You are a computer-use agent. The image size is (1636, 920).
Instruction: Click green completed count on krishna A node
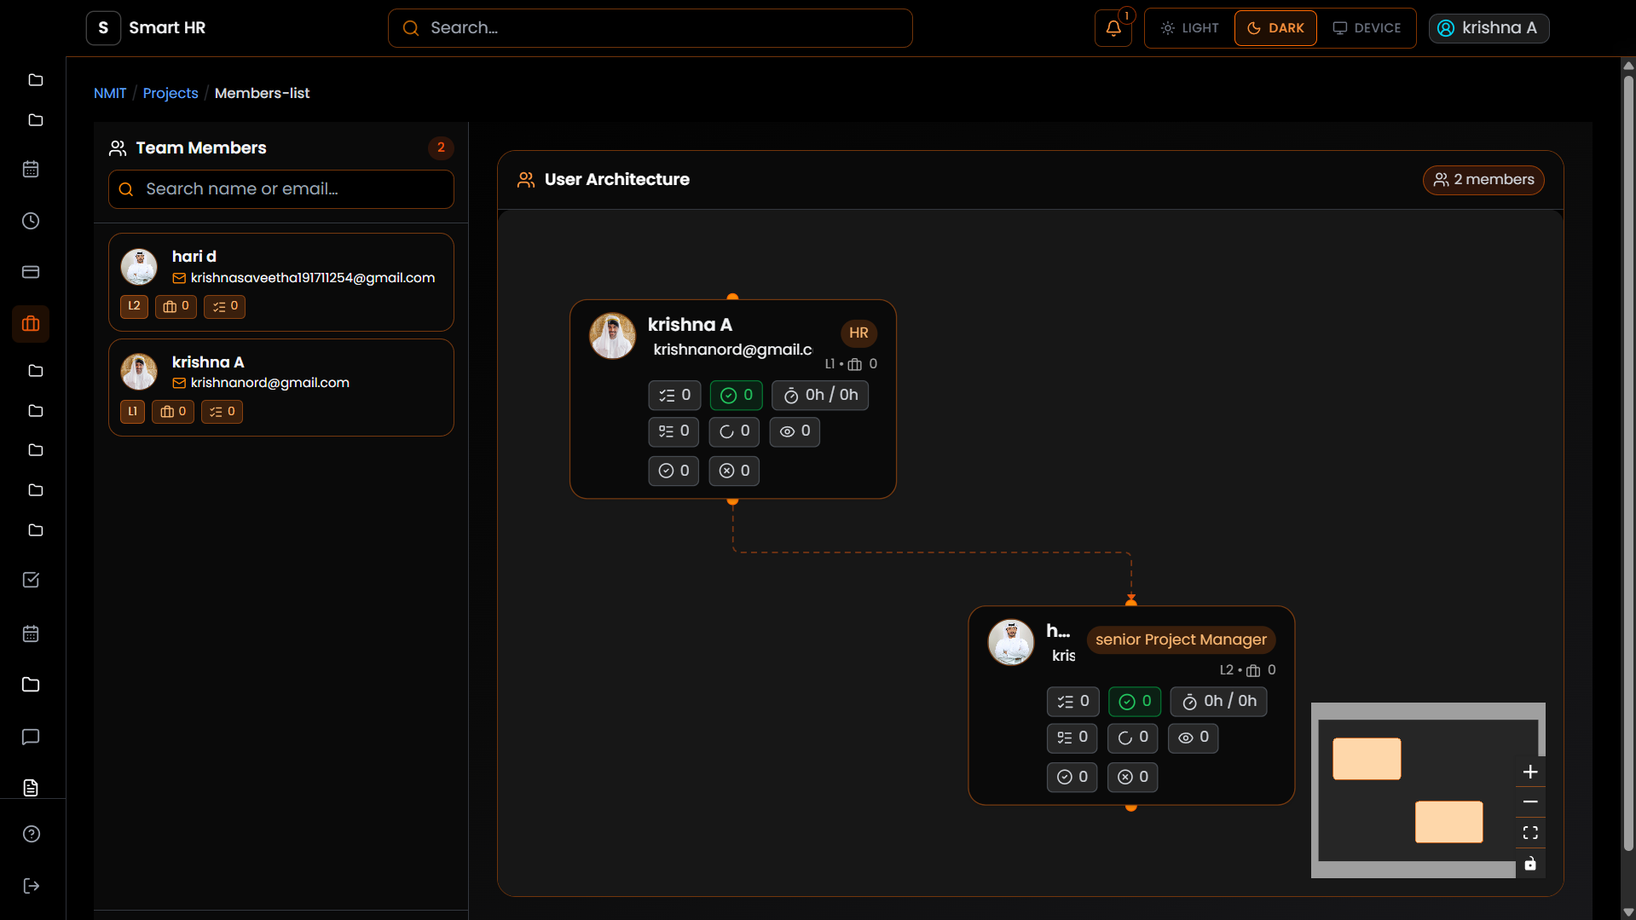pos(736,396)
